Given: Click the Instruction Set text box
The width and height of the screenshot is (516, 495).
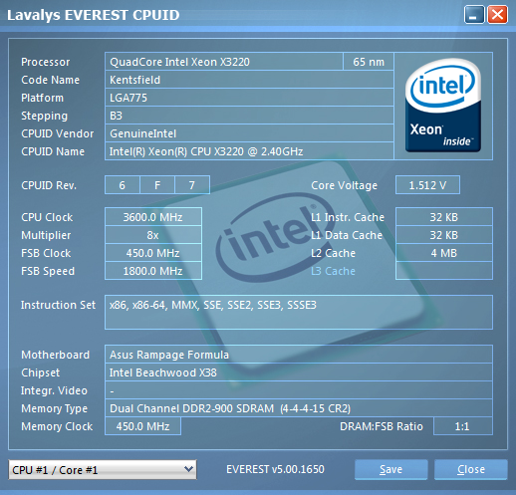Looking at the screenshot, I should (x=299, y=312).
